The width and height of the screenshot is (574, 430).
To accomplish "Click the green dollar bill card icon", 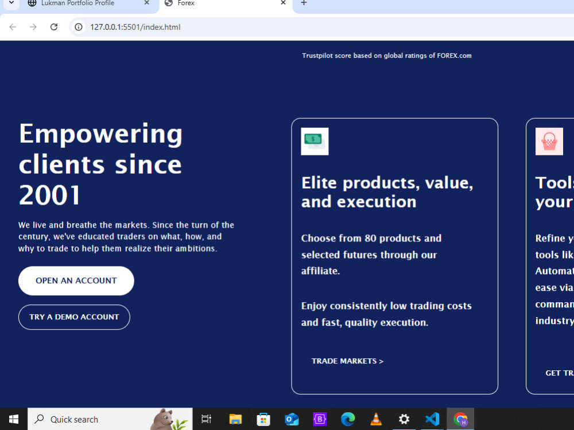I will pos(315,142).
